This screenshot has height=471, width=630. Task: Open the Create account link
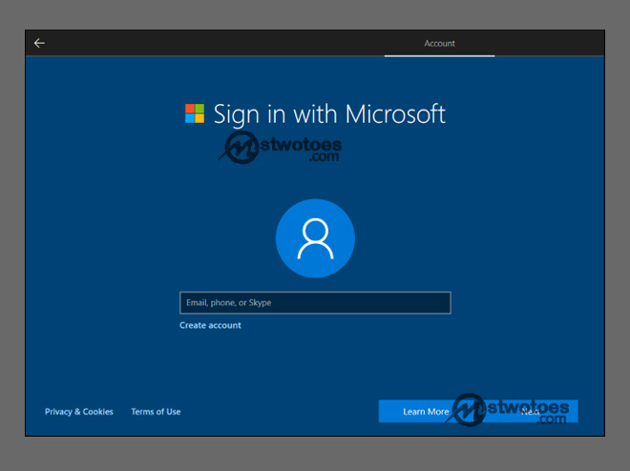coord(210,325)
